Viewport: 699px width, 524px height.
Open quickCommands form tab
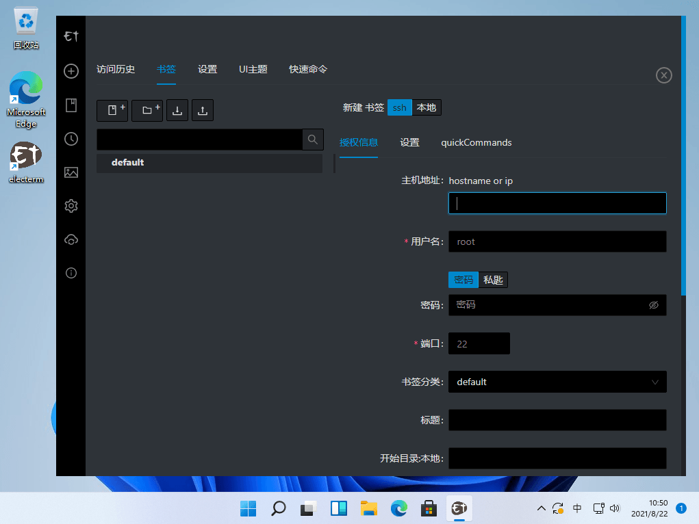476,142
